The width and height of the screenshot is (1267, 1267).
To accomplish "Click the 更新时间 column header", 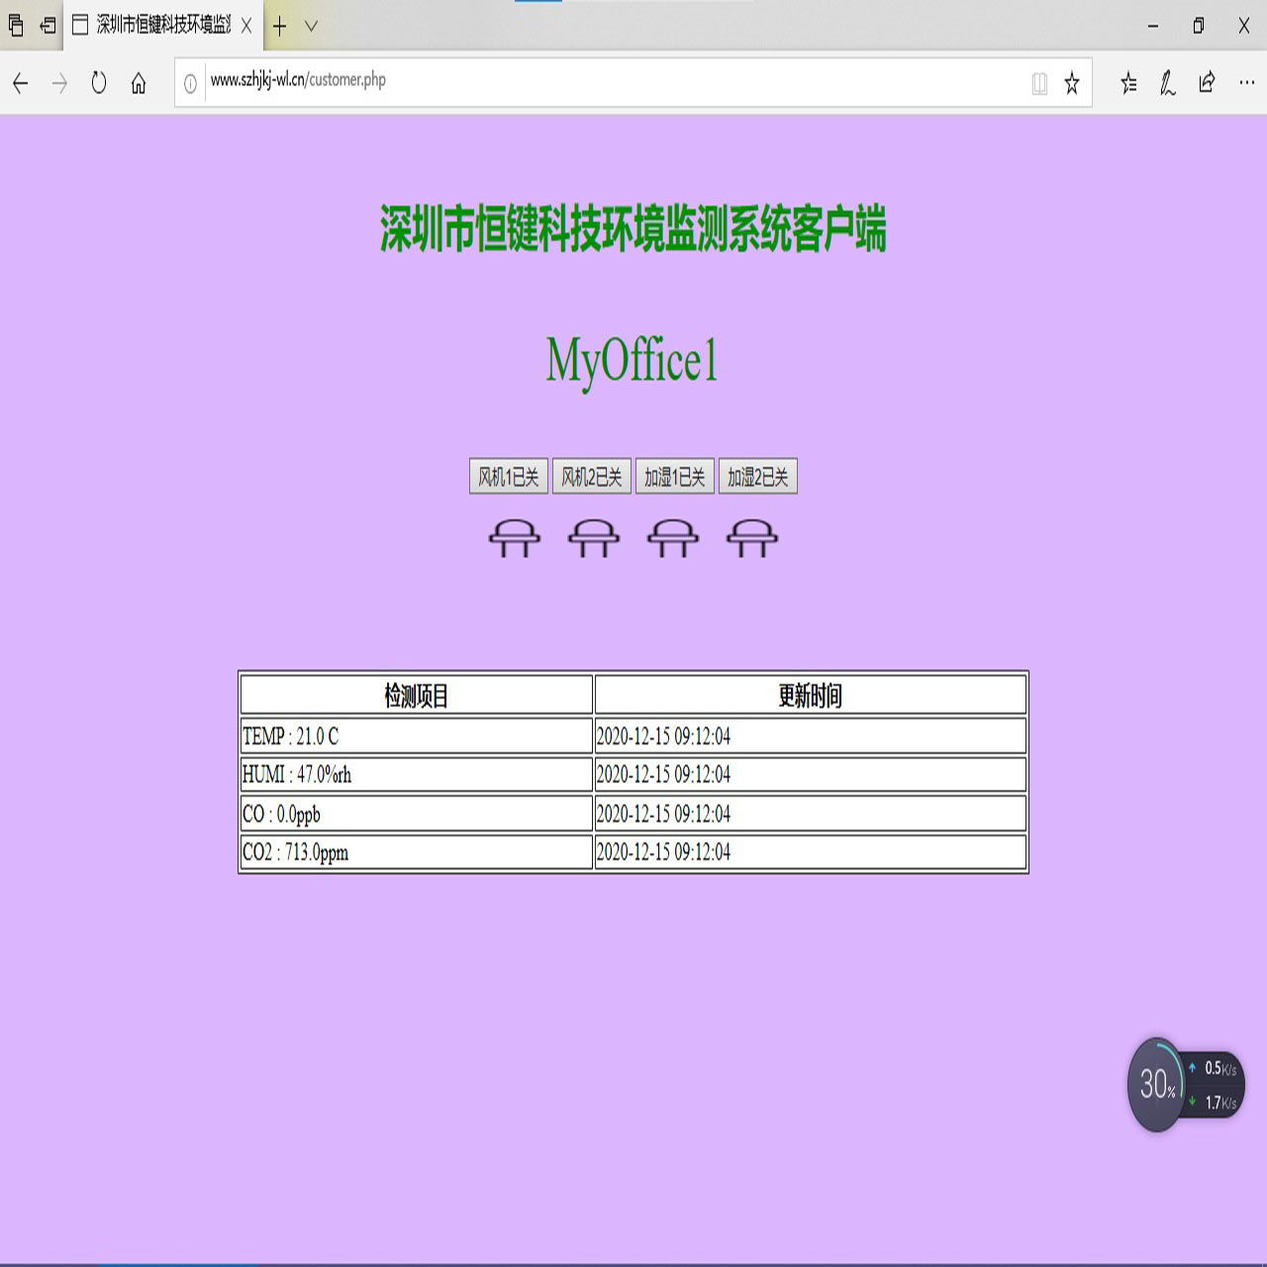I will click(x=811, y=695).
